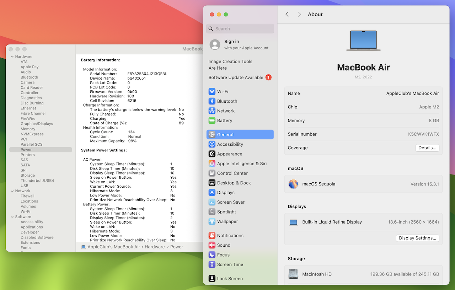Select NVMExpress in the Hardware list
The height and width of the screenshot is (290, 455).
(x=32, y=134)
